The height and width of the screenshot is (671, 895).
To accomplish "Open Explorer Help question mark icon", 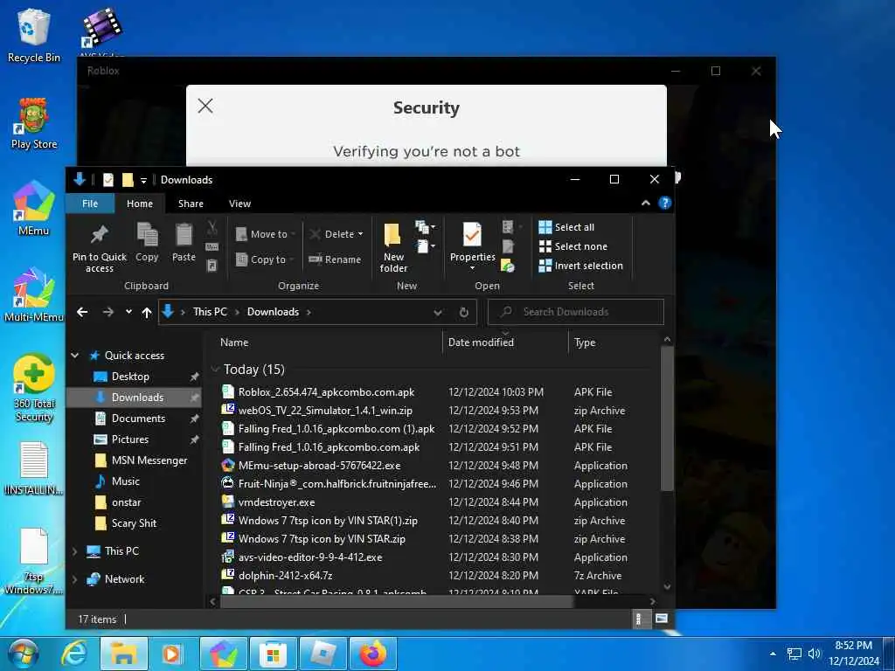I will [664, 203].
